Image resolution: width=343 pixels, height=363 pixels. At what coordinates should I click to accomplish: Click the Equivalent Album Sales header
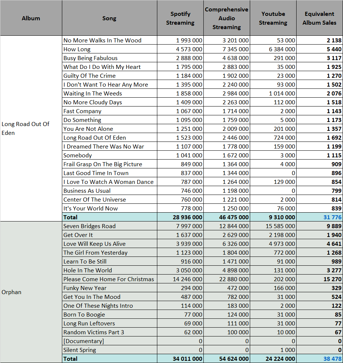point(320,18)
